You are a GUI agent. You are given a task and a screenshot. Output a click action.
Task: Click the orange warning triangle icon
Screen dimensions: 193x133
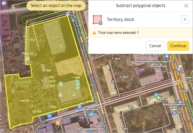[x=94, y=33]
